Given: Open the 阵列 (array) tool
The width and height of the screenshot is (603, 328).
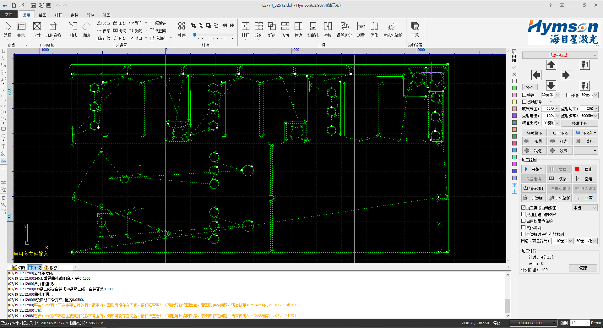Looking at the screenshot, I should click(x=258, y=26).
